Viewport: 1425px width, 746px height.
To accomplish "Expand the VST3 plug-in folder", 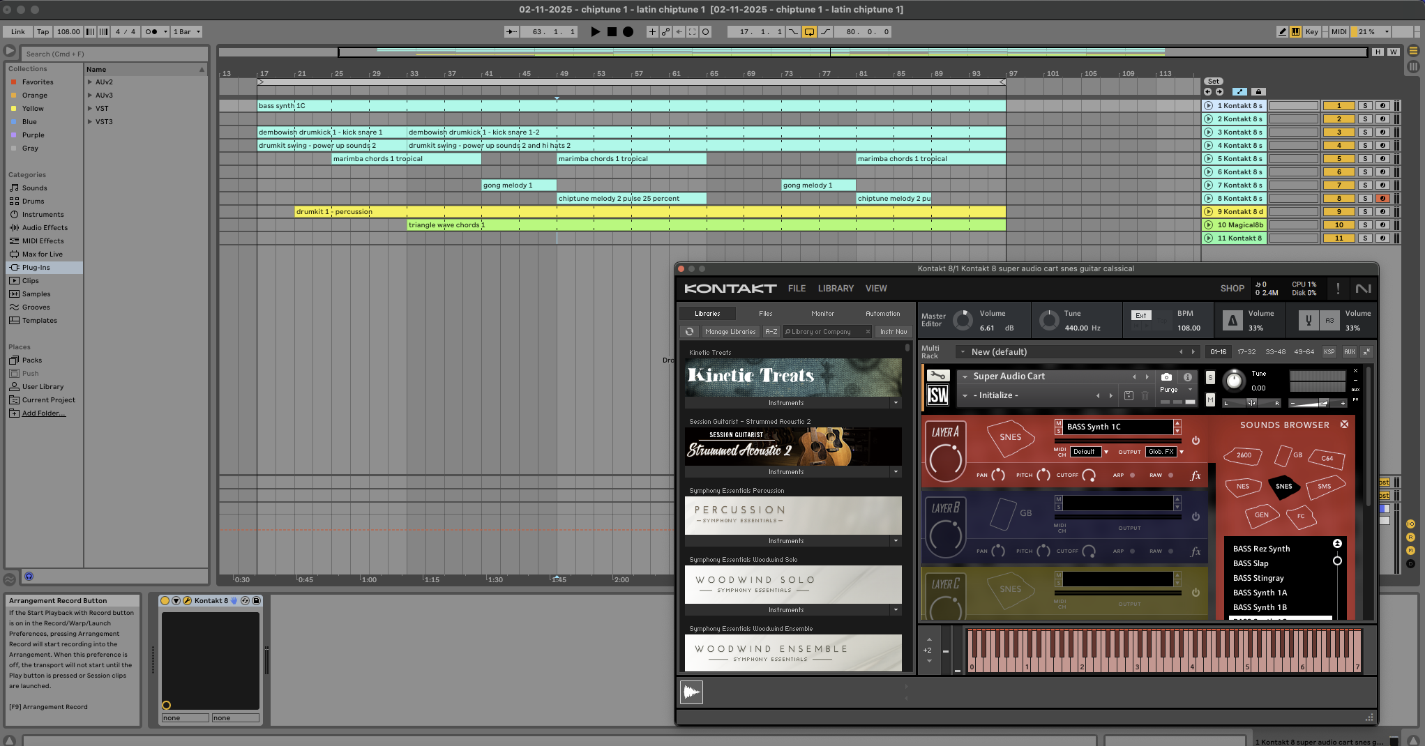I will tap(90, 122).
